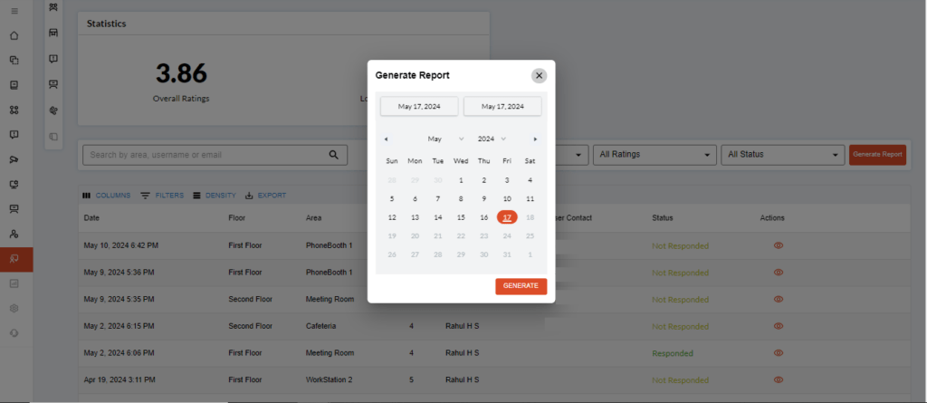Image resolution: width=927 pixels, height=403 pixels.
Task: Select May 10 in calendar
Action: [507, 198]
